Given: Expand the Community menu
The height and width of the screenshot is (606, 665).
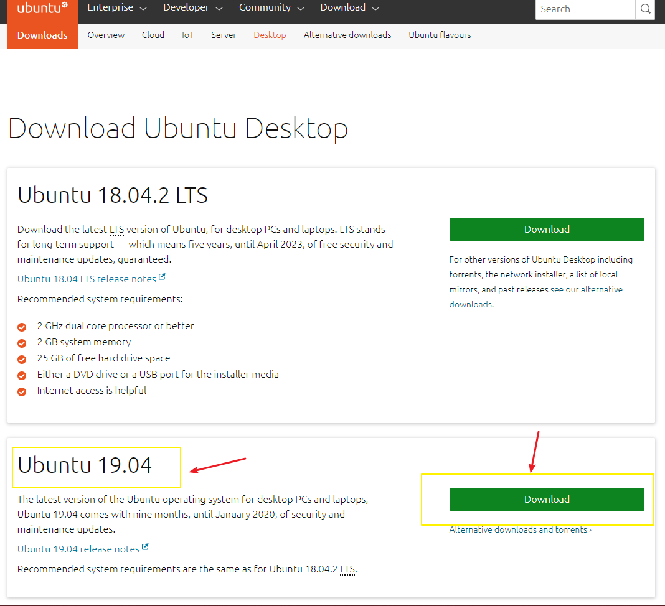Looking at the screenshot, I should pos(271,7).
